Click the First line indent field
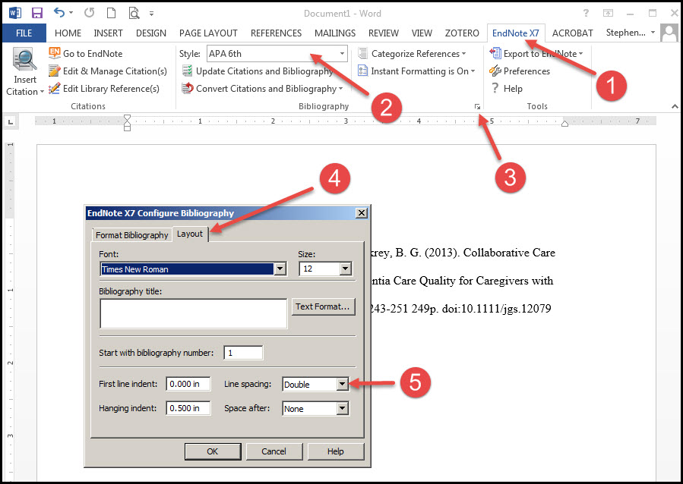Image resolution: width=683 pixels, height=484 pixels. 188,384
